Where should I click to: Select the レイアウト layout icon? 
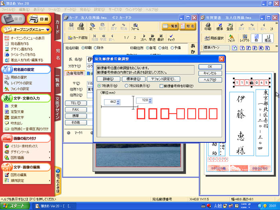(x=244, y=38)
